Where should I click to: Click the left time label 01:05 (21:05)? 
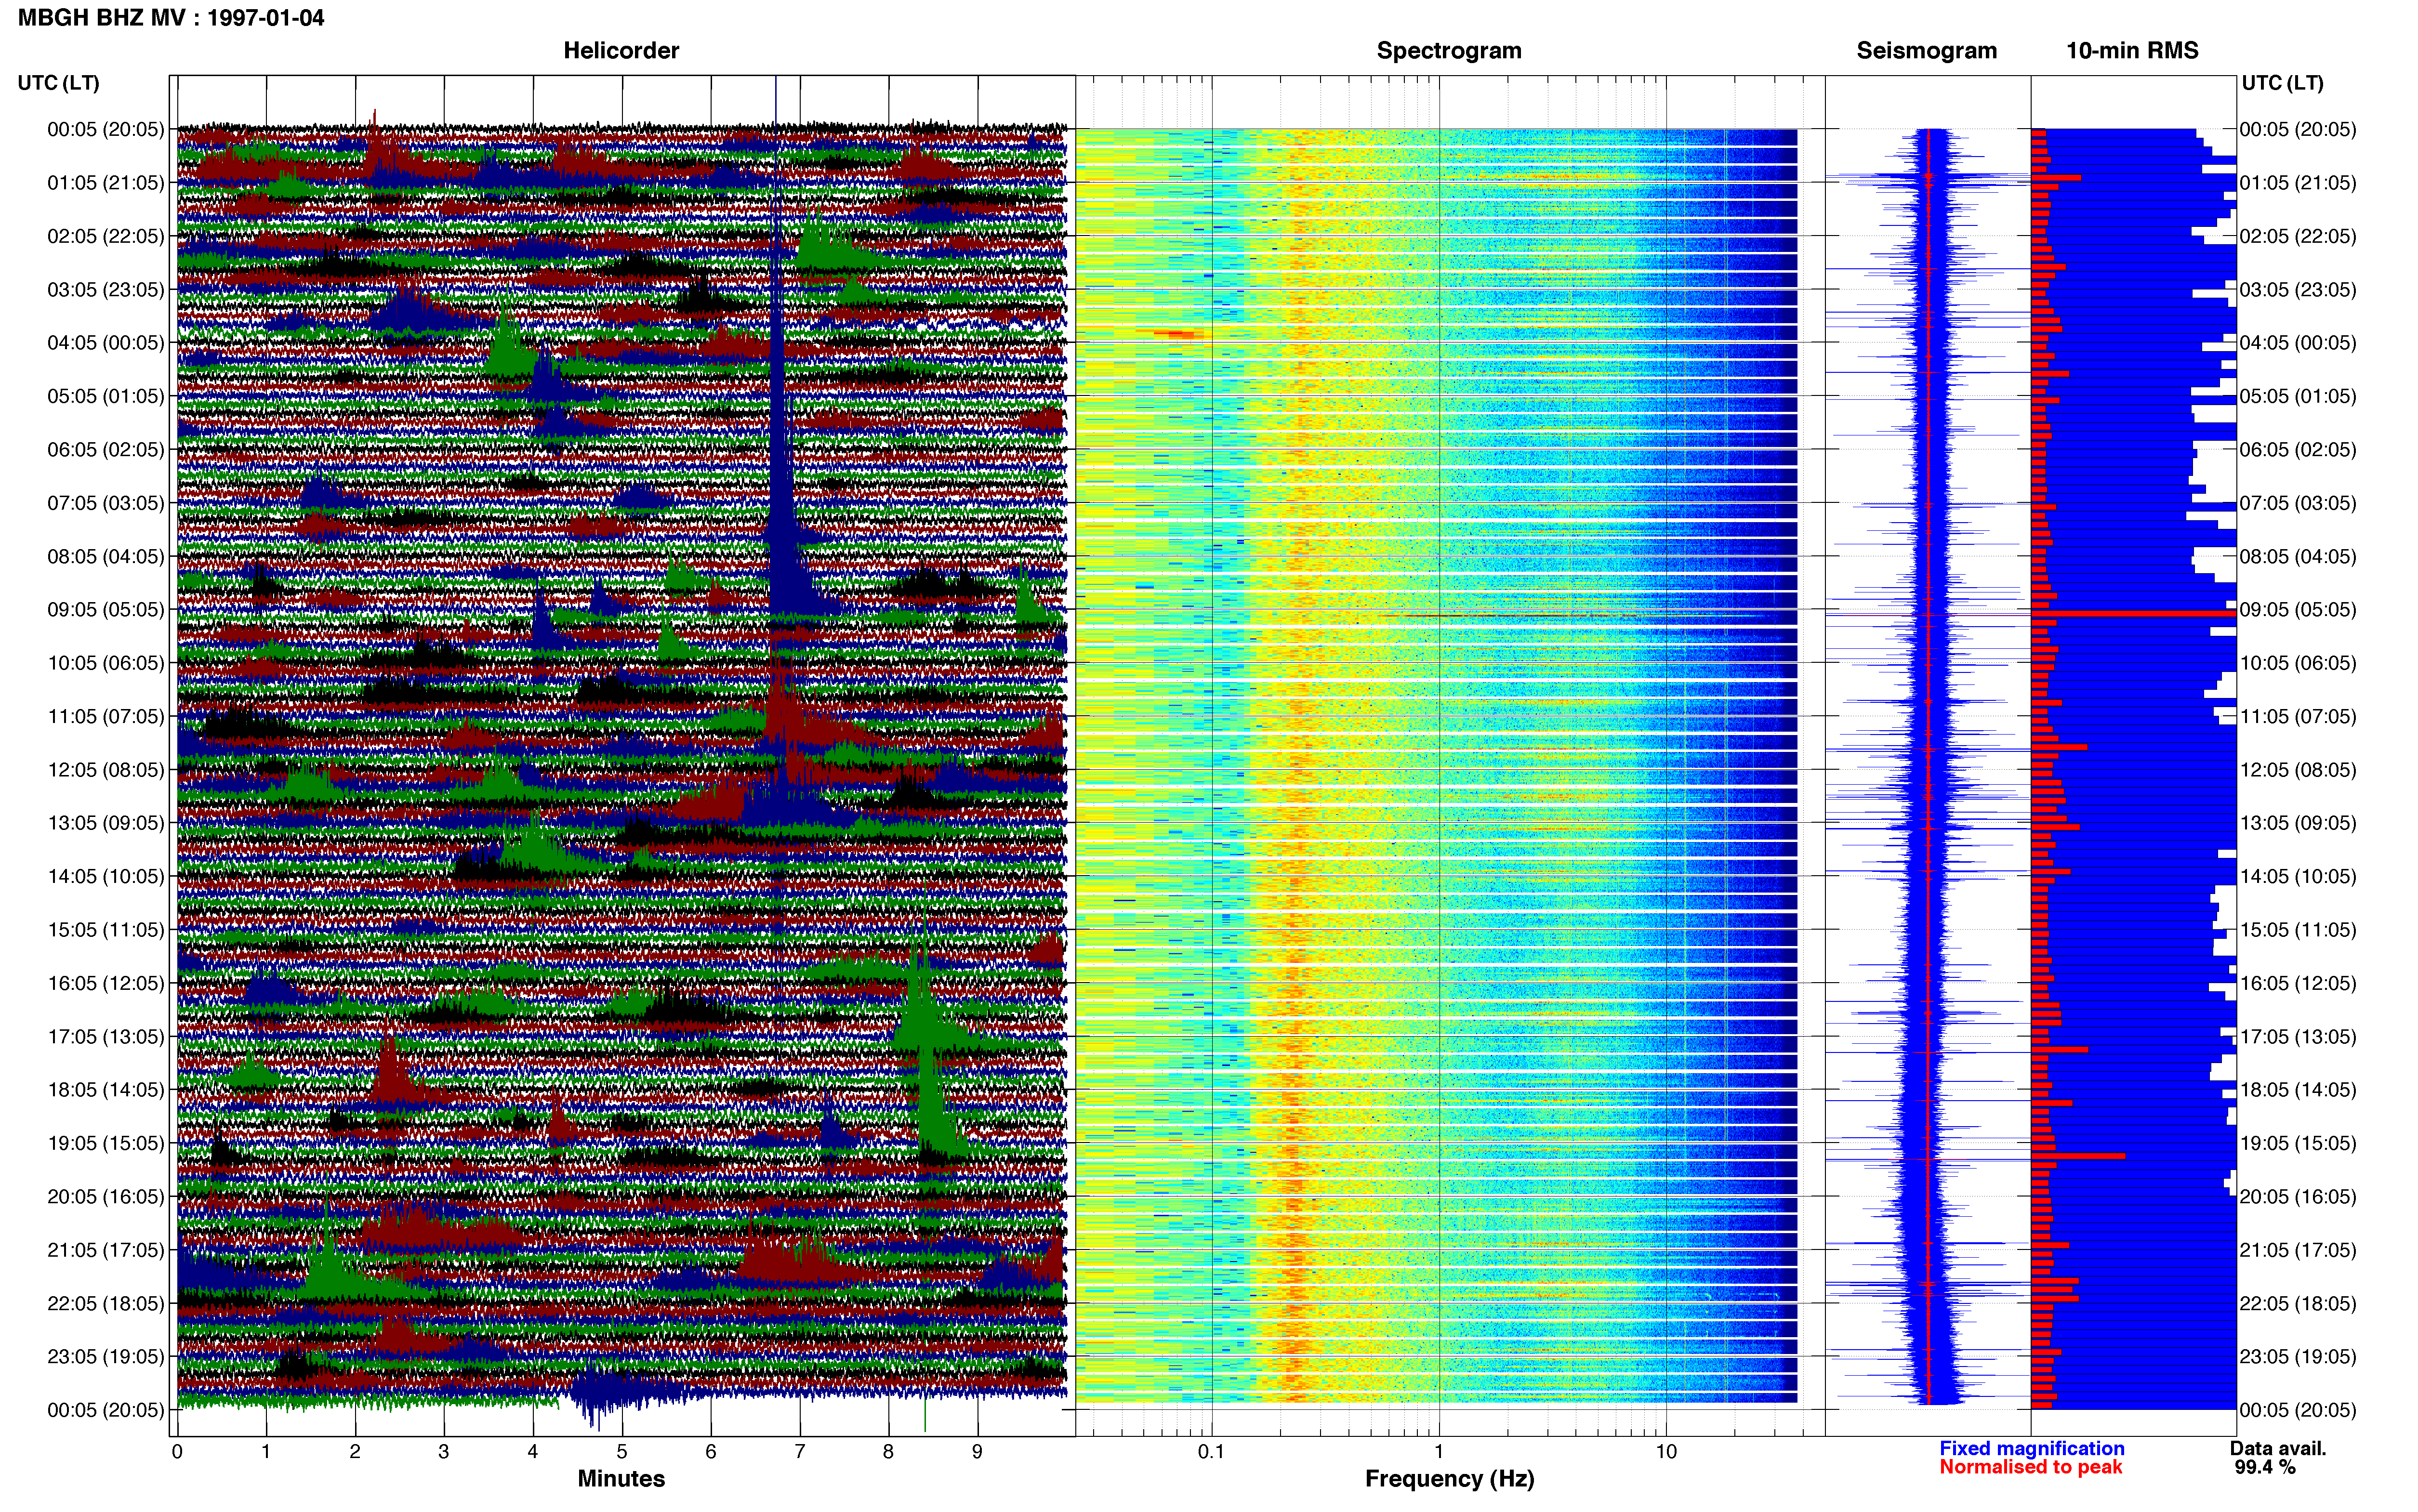pos(105,182)
